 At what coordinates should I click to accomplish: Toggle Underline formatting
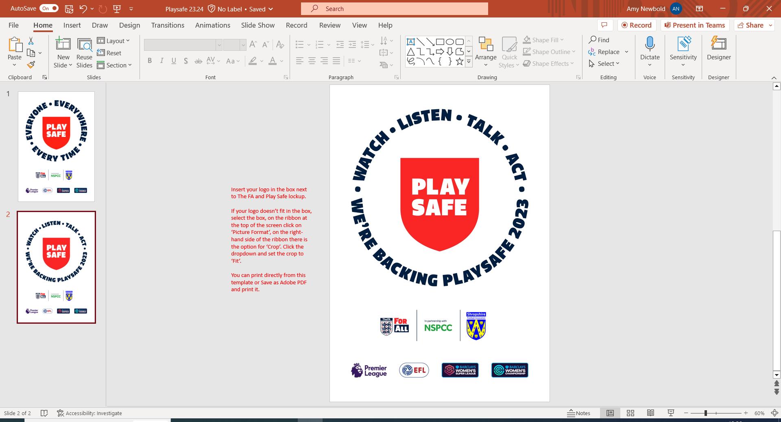tap(174, 61)
